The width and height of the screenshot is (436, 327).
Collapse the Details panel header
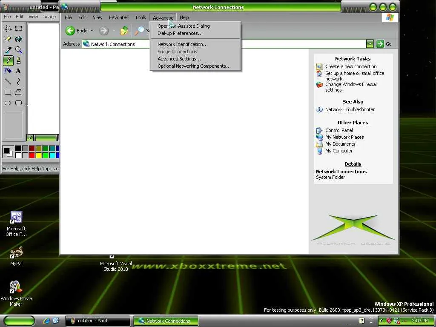353,164
